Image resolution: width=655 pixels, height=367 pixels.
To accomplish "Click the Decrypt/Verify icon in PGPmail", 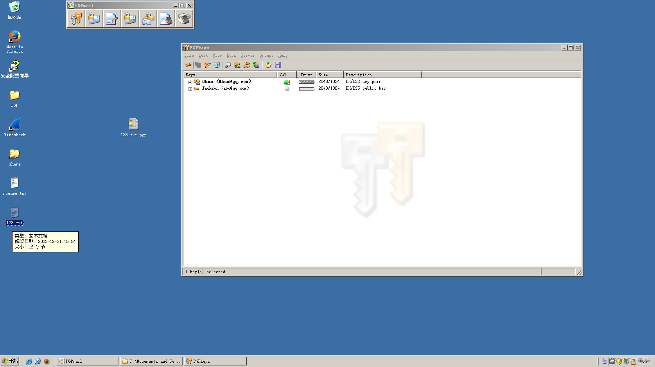I will [x=148, y=18].
